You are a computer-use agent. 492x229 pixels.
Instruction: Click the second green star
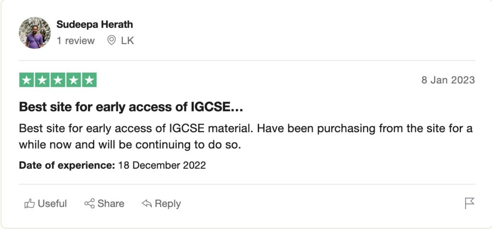point(42,80)
